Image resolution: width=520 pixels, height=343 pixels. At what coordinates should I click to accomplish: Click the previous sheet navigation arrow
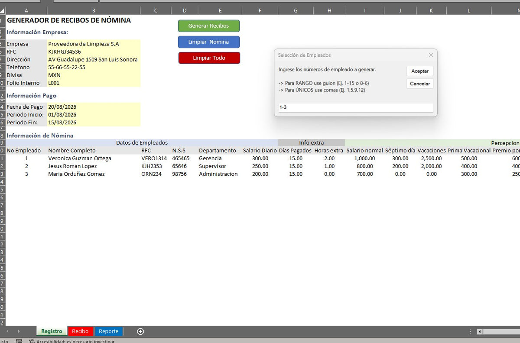[x=7, y=331]
